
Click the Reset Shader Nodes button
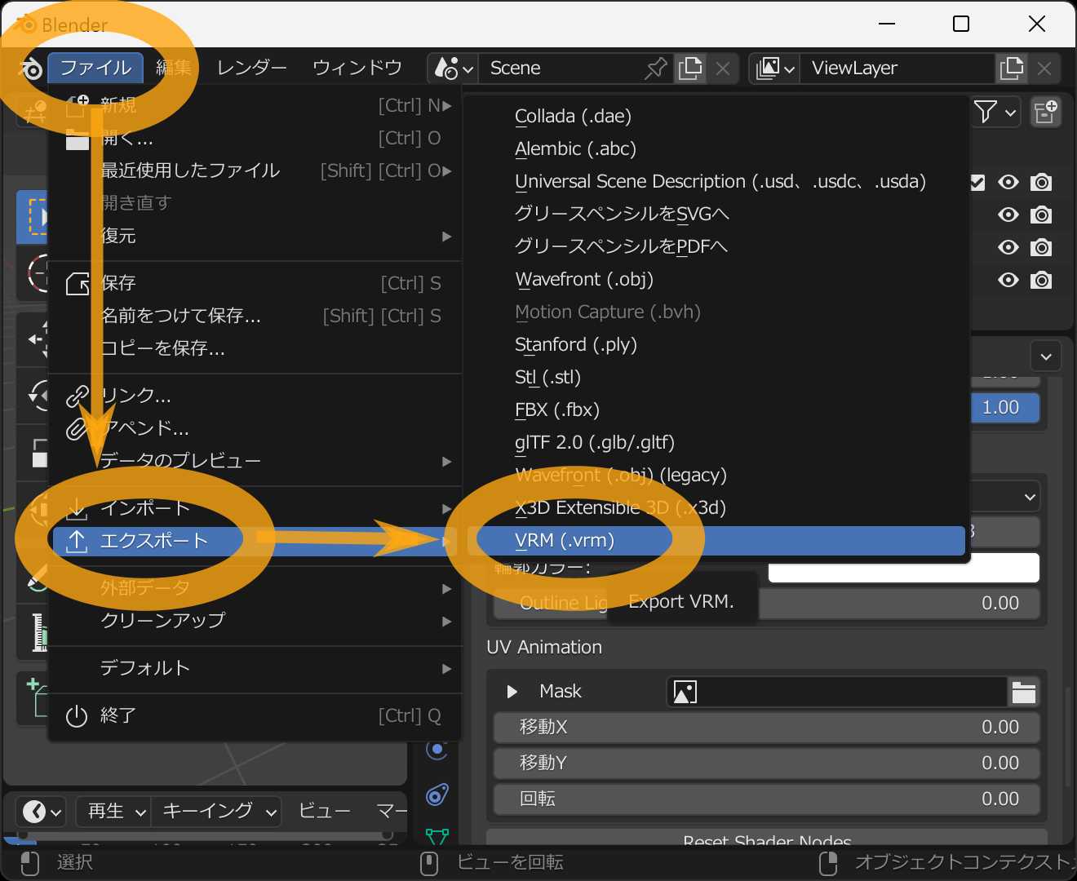coord(767,839)
